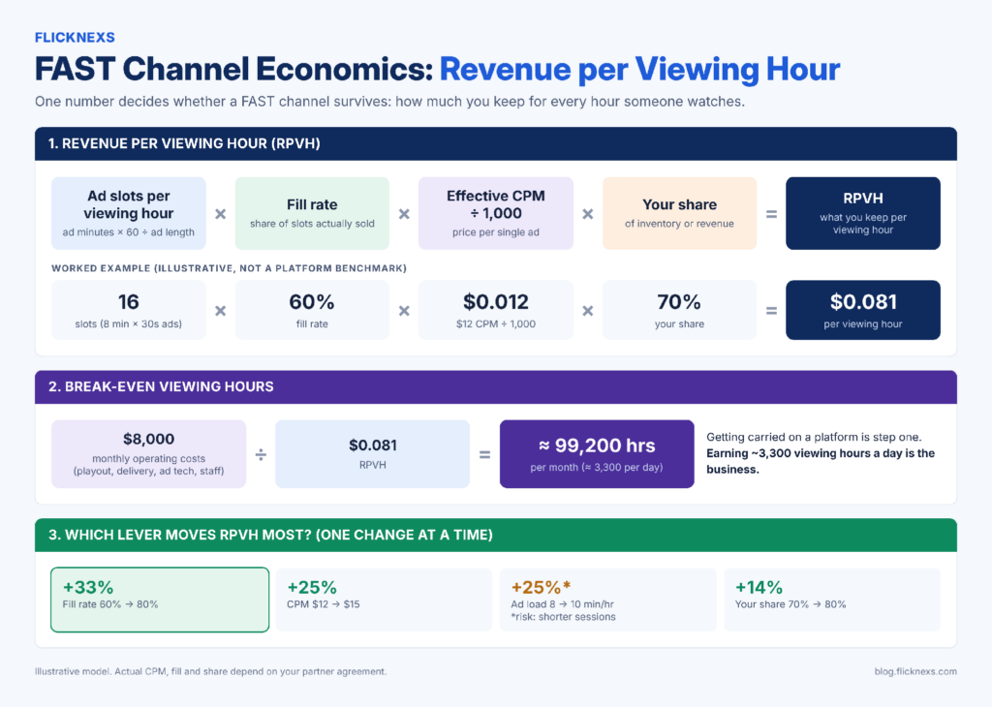Click the 'Fill rate' formula card
Viewport: 992px width, 707px height.
pyautogui.click(x=312, y=213)
